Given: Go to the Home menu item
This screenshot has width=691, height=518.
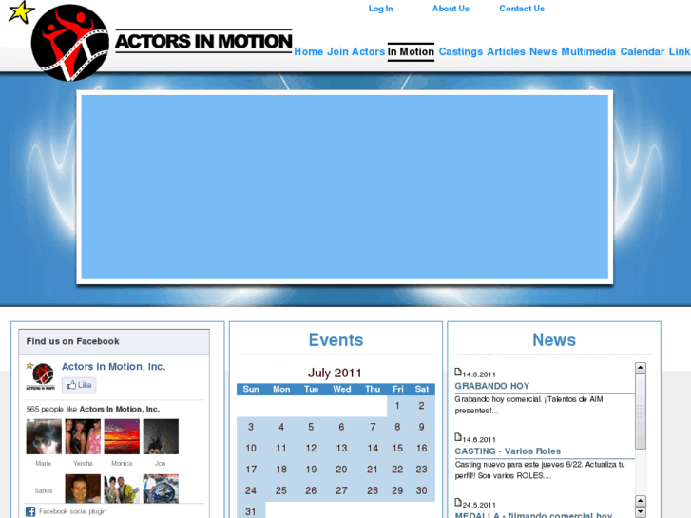Looking at the screenshot, I should tap(309, 51).
